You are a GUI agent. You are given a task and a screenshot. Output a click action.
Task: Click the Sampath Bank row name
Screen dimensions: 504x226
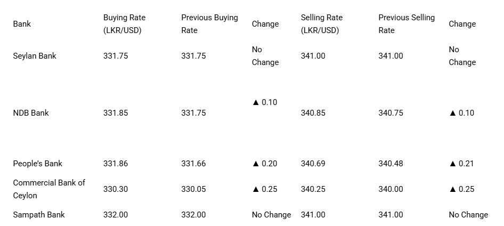click(39, 215)
